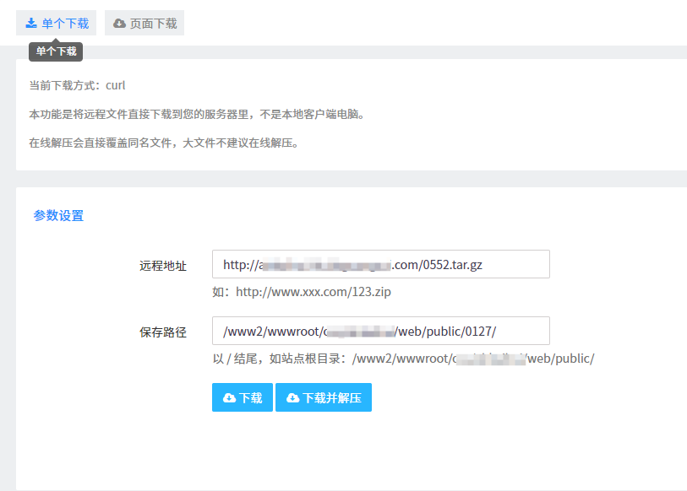
Task: Click the dark 单个下载 tooltip bubble
Action: pyautogui.click(x=56, y=51)
